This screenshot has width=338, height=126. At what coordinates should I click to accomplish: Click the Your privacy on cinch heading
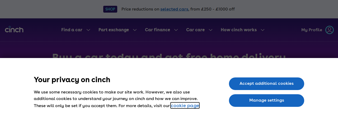click(72, 80)
